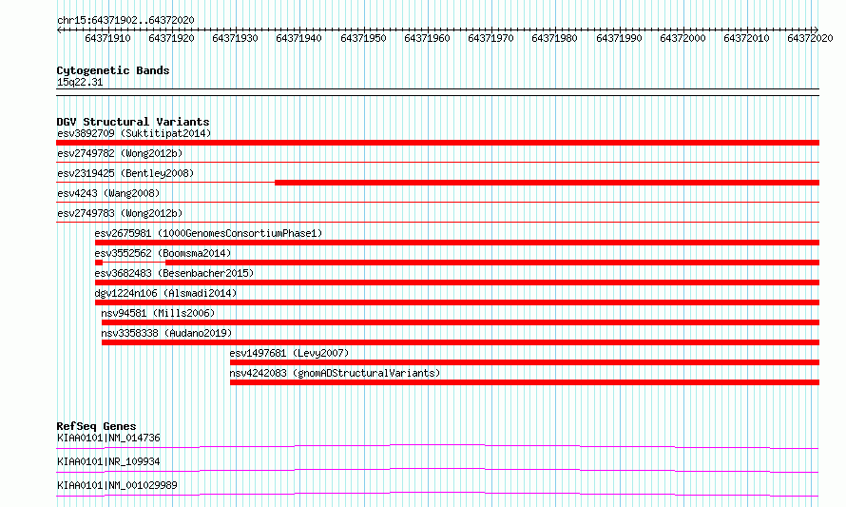Click the long red segment of esv3552562

(492, 263)
